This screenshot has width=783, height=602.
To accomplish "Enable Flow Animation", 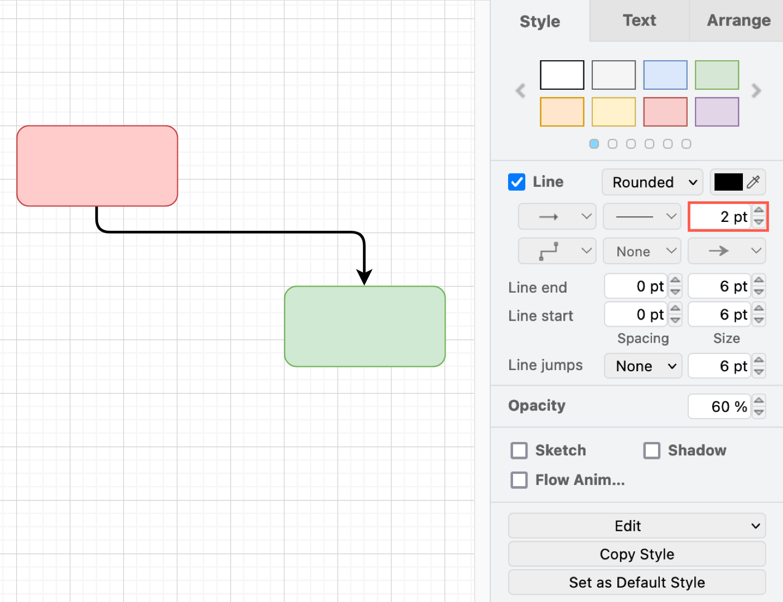I will (x=519, y=480).
